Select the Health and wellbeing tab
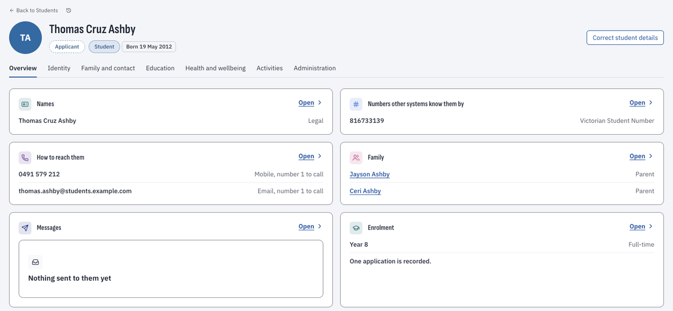 (215, 68)
